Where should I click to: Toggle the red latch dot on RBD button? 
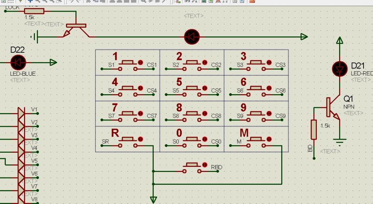click(x=205, y=165)
